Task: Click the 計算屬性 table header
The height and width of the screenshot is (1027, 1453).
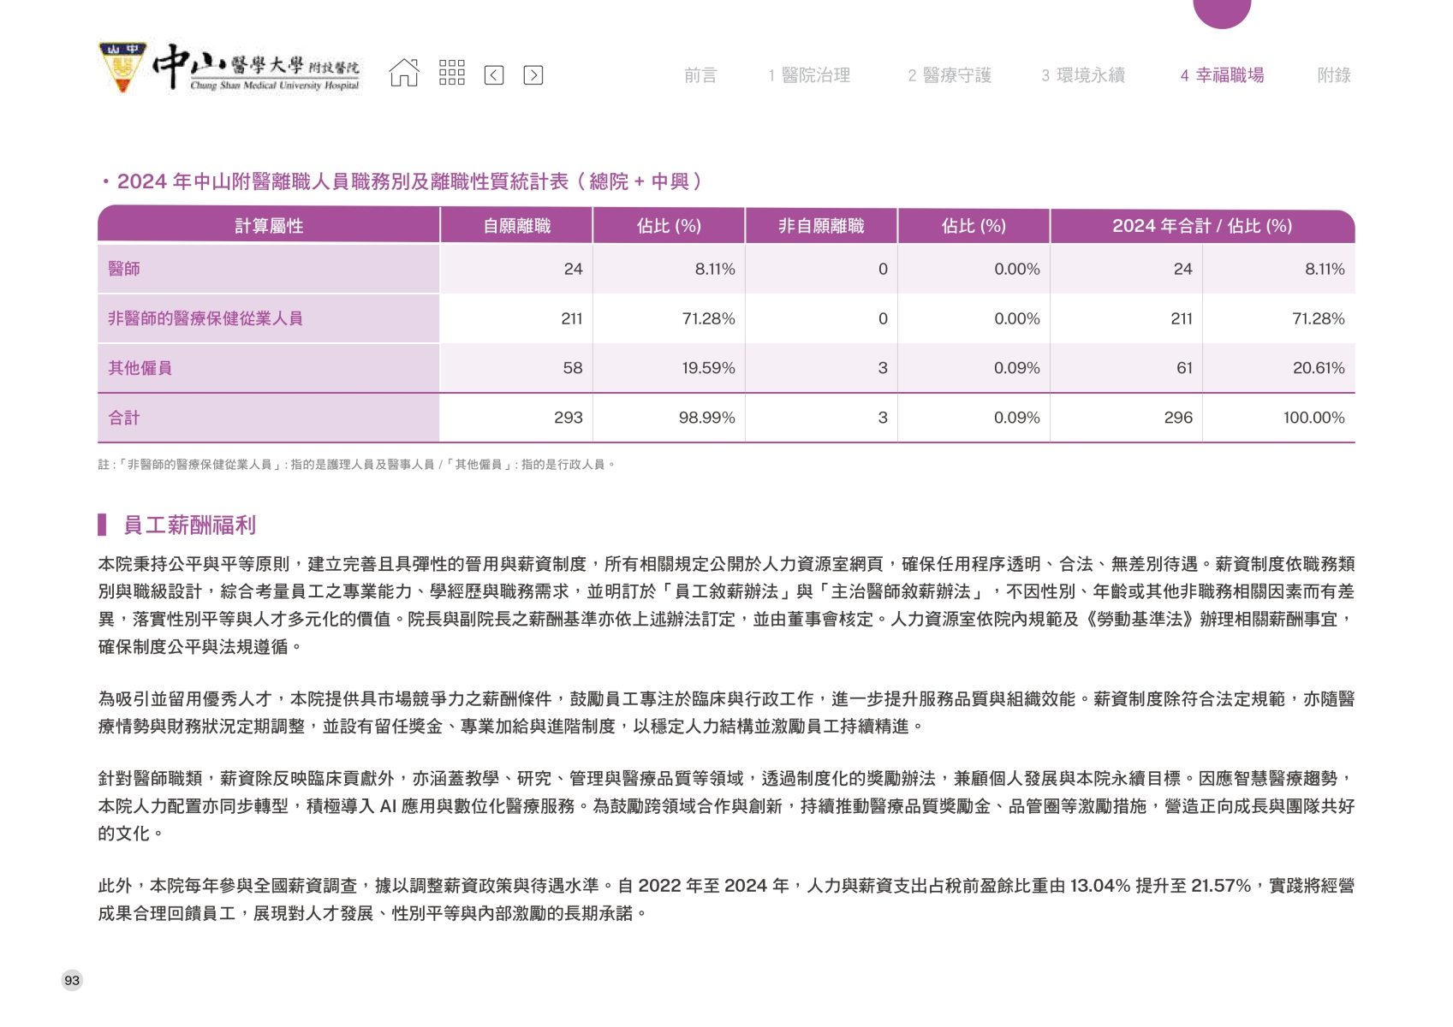Action: pyautogui.click(x=269, y=226)
